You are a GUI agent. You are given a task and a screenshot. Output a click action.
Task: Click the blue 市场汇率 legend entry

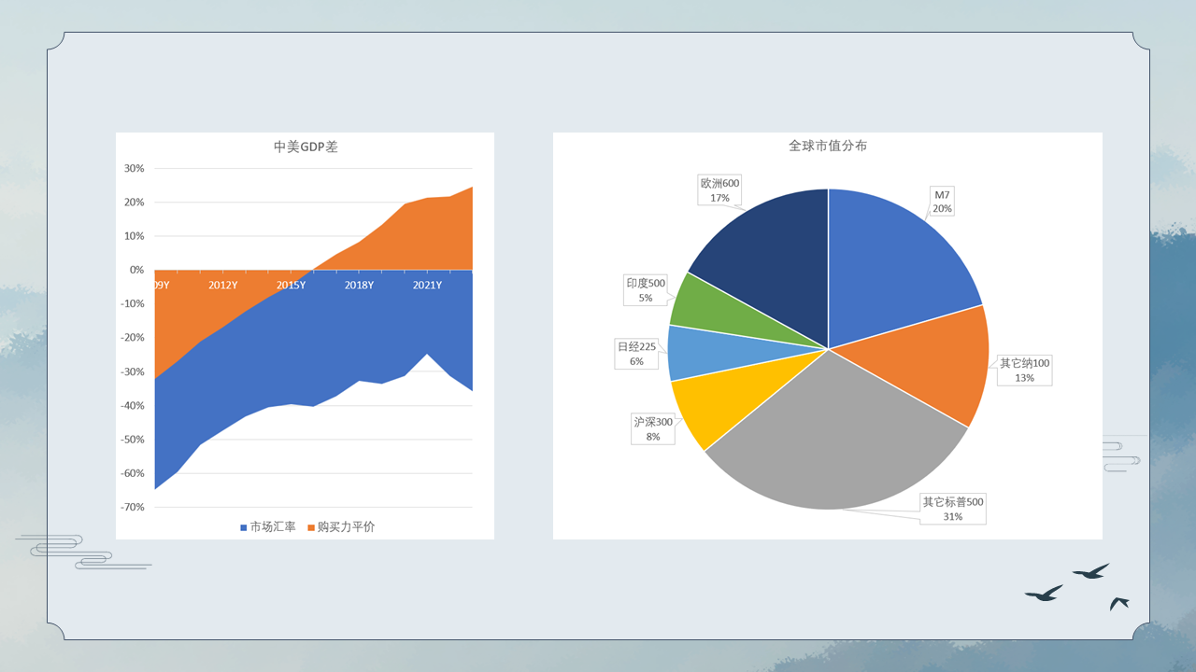pos(268,526)
